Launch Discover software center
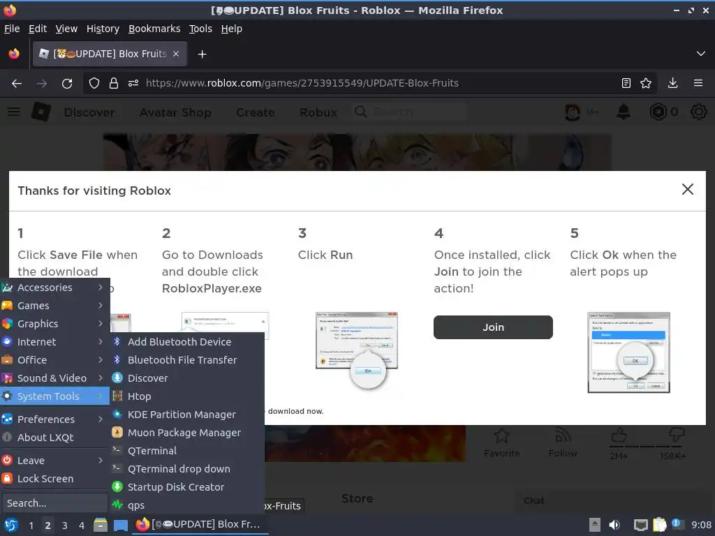The height and width of the screenshot is (536, 715). click(187, 378)
